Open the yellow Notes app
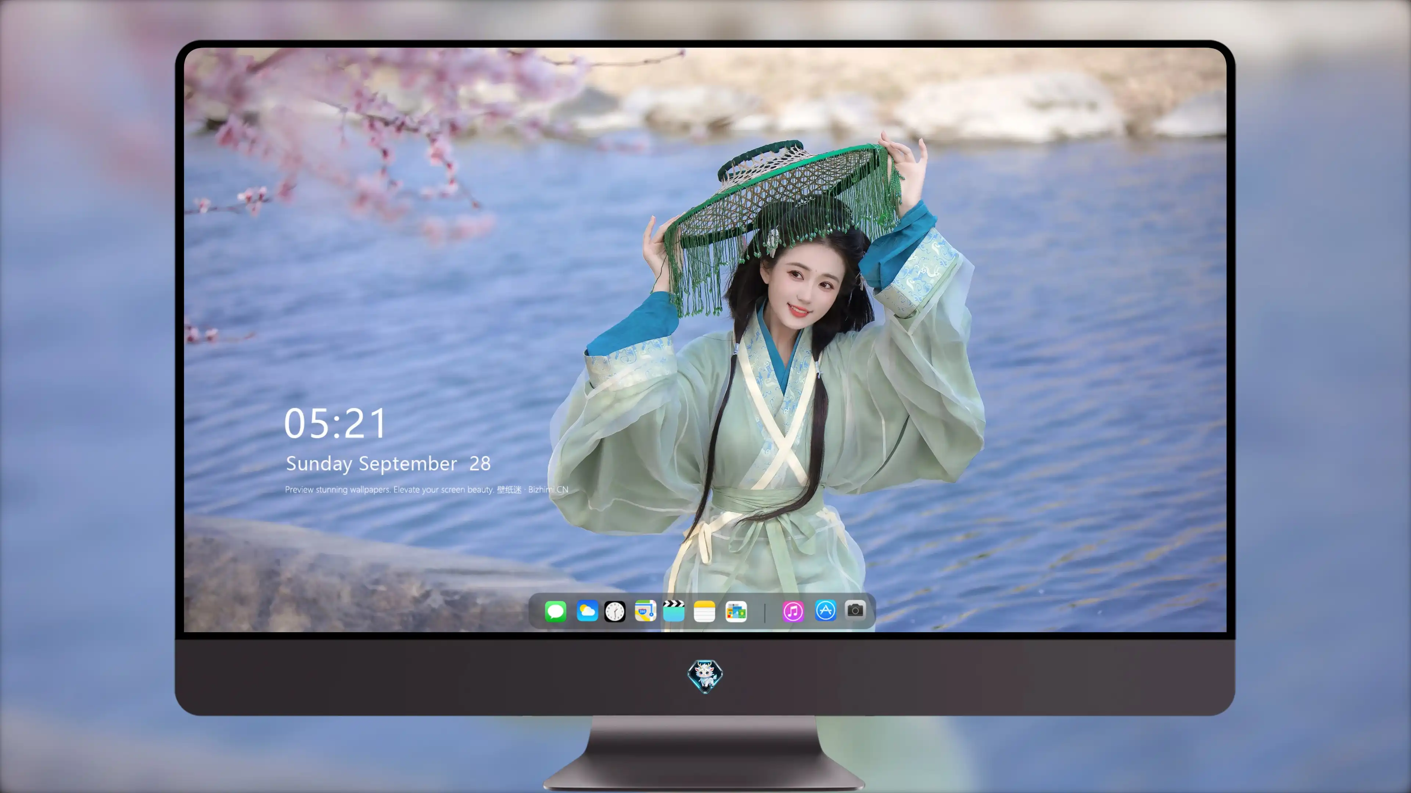The image size is (1411, 793). coord(704,611)
